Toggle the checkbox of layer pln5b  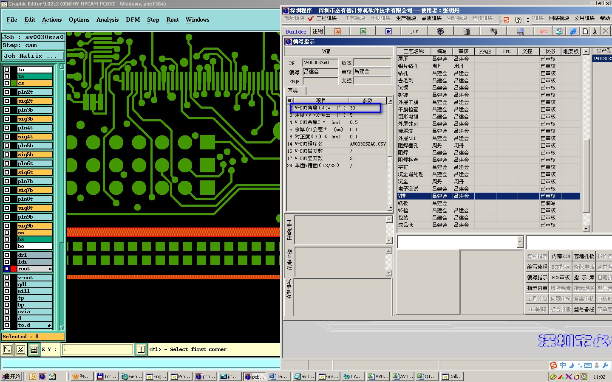pos(7,146)
